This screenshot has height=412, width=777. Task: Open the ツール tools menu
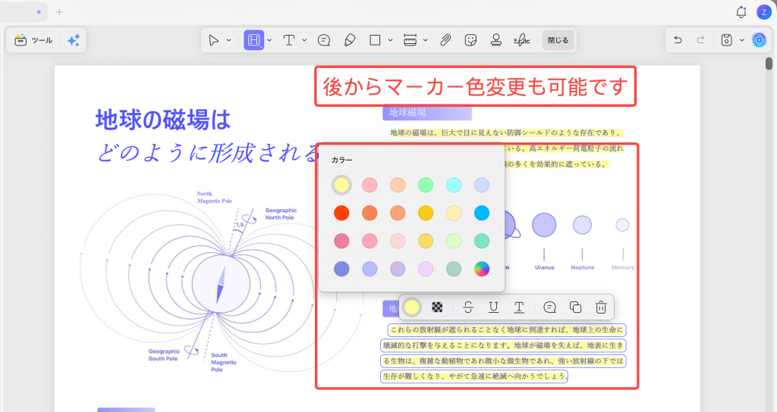tap(33, 40)
